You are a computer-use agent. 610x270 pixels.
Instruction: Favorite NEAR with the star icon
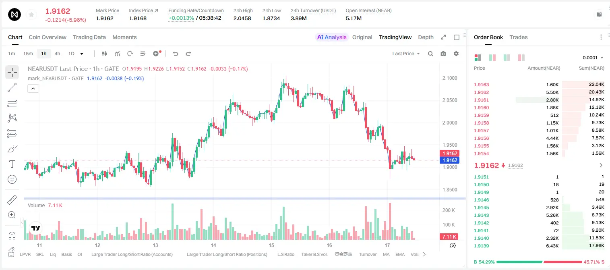coord(31,15)
